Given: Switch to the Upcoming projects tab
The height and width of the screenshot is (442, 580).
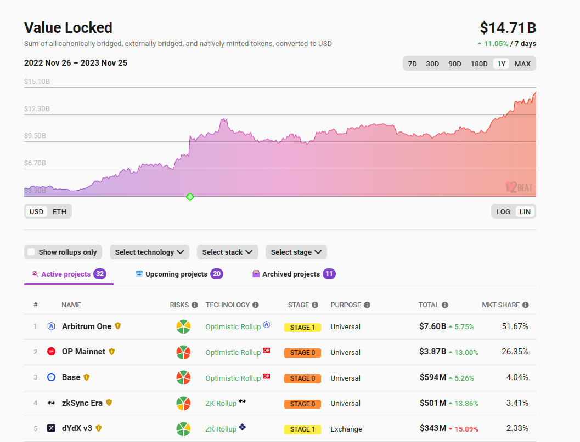Looking at the screenshot, I should click(x=176, y=274).
